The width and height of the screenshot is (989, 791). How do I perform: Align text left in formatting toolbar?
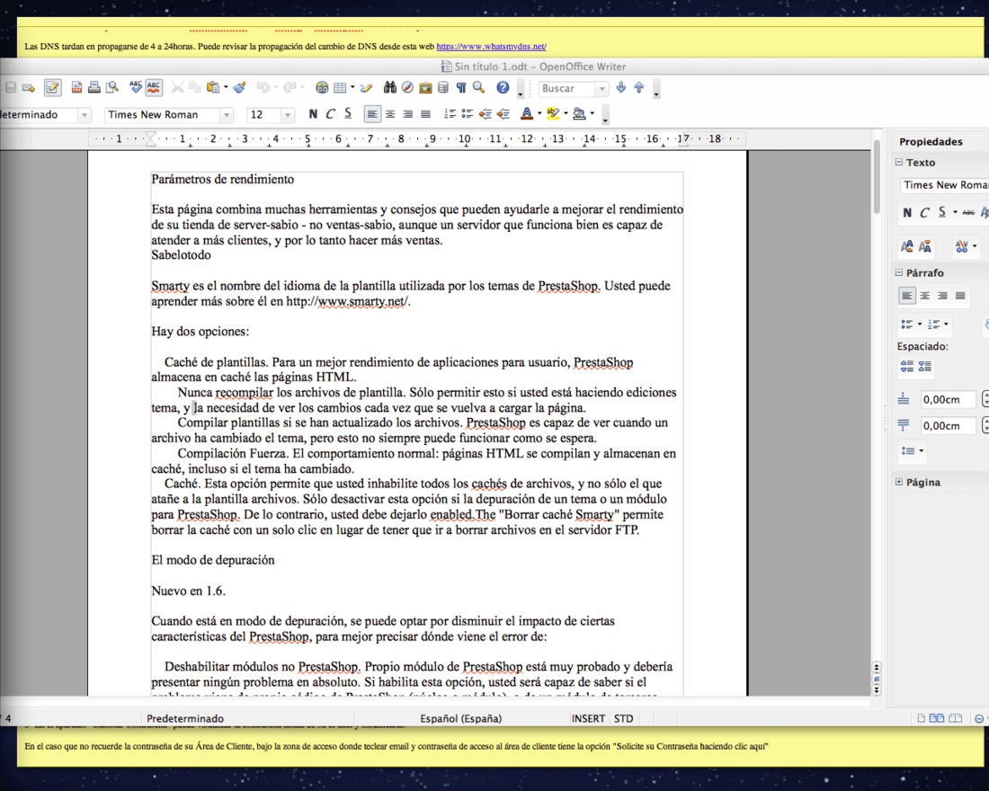[372, 114]
